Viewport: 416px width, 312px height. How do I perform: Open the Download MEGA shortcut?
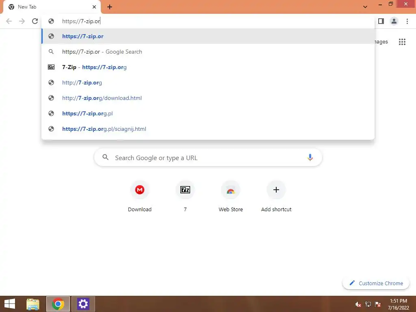click(x=140, y=196)
